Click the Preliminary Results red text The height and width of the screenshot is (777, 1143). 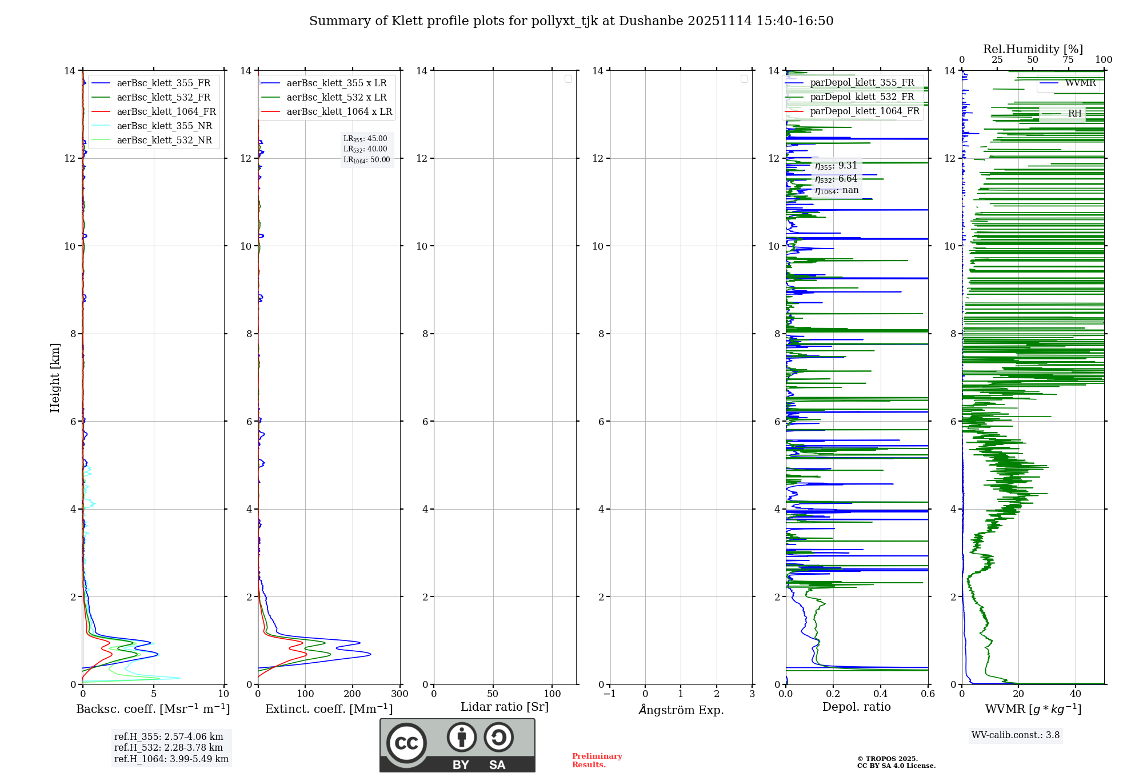pos(597,760)
